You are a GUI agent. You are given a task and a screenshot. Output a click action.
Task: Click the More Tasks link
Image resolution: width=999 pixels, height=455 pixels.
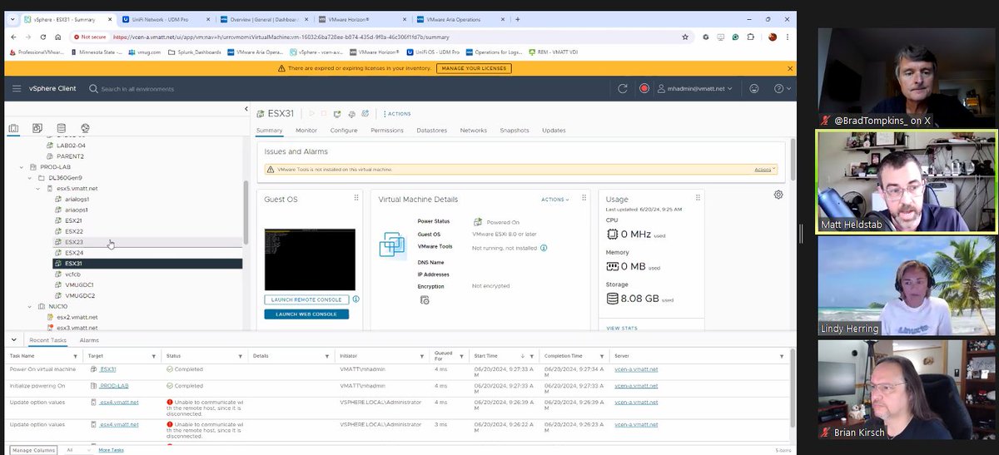[111, 450]
